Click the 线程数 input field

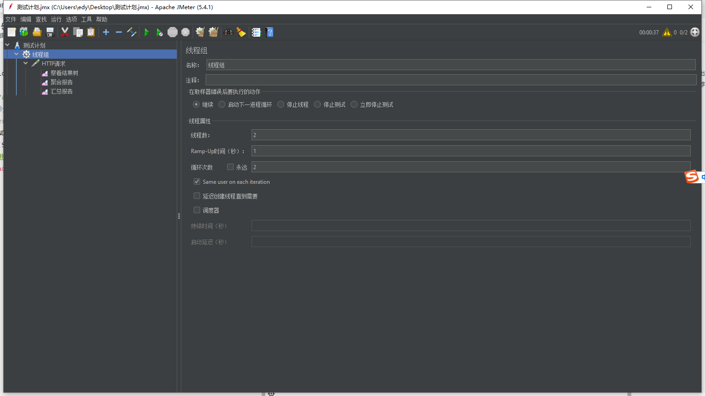click(x=471, y=135)
